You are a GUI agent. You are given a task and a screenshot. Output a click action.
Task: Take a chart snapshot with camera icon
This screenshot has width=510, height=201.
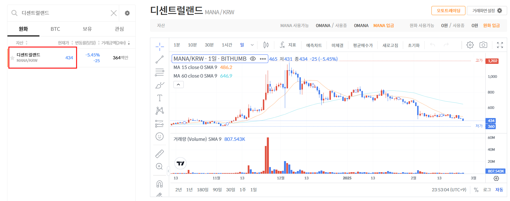click(483, 45)
